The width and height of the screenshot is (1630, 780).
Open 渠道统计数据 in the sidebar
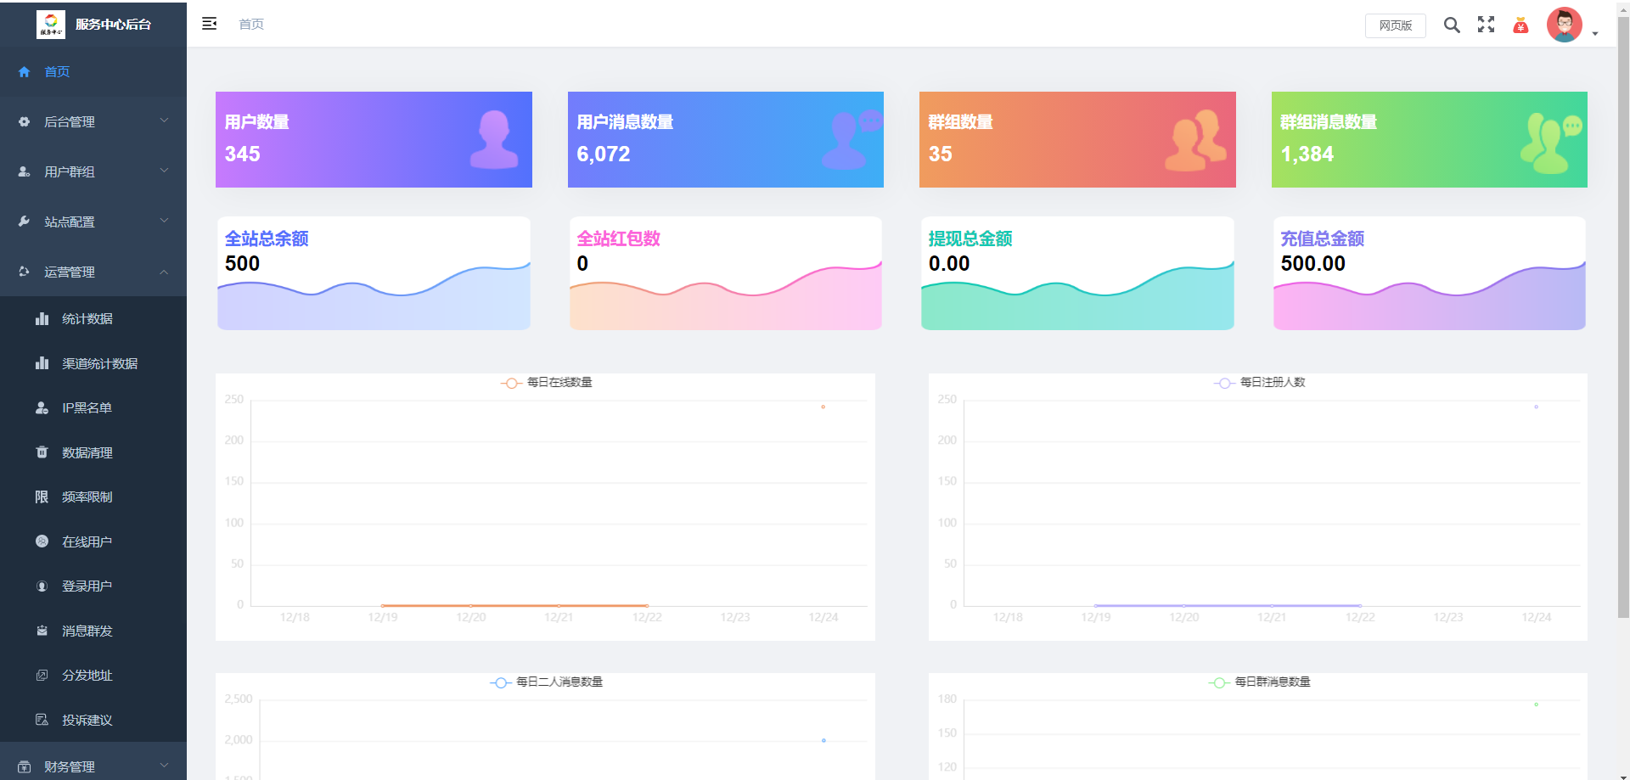coord(99,363)
